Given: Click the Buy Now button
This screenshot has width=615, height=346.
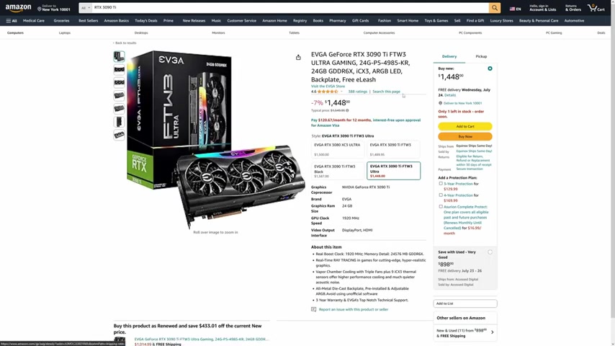Looking at the screenshot, I should click(x=464, y=137).
